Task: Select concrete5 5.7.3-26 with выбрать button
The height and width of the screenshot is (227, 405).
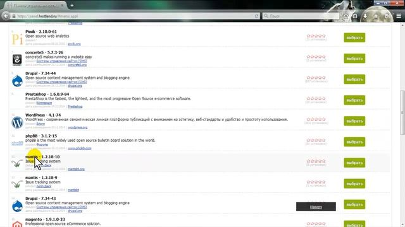Action: 354,59
